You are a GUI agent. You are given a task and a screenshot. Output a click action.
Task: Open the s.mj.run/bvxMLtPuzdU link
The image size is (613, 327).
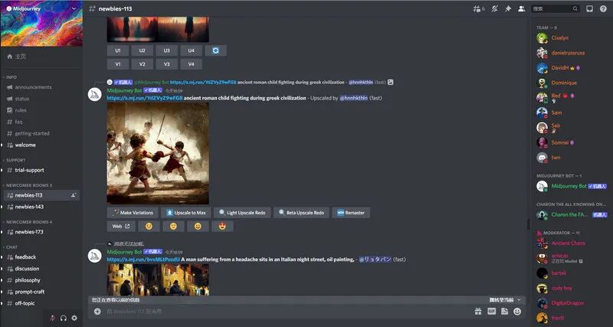click(143, 260)
